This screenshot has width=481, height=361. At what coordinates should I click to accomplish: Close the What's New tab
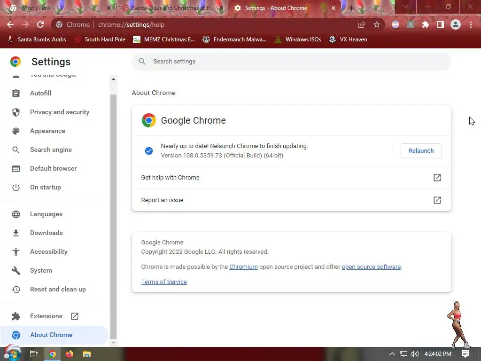pos(109,8)
